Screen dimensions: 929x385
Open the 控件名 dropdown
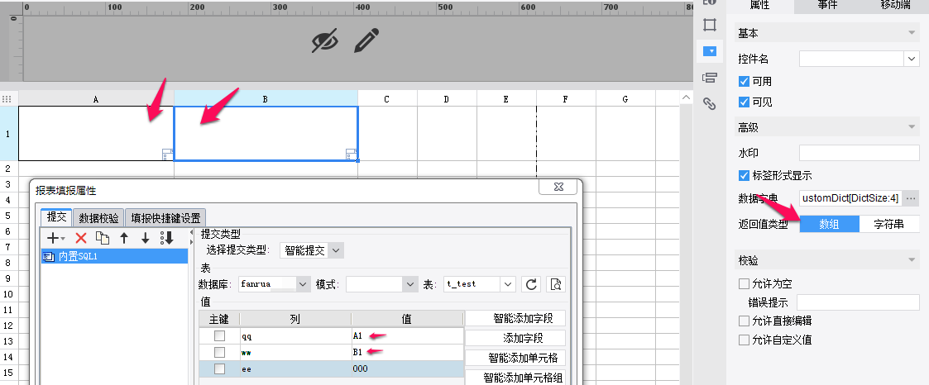(912, 59)
